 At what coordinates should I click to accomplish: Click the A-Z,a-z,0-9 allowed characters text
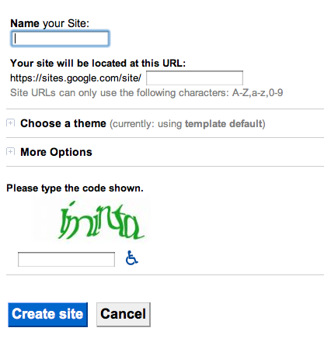(257, 93)
